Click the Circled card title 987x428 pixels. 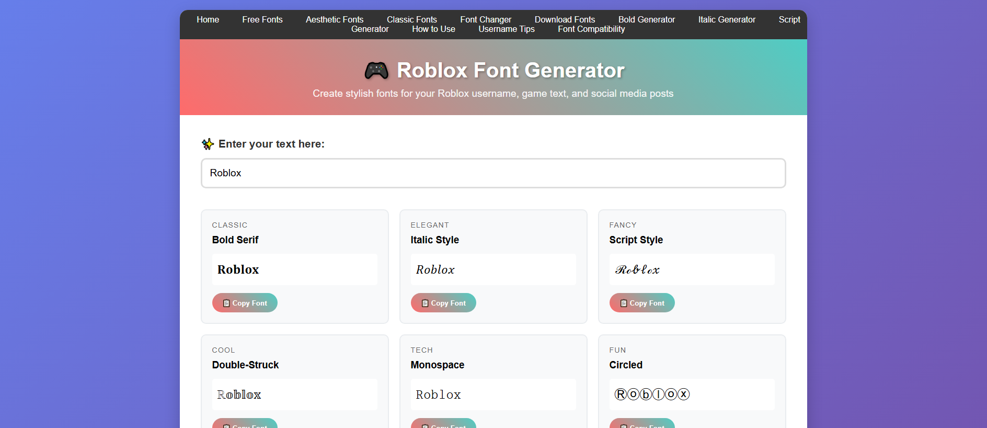coord(626,365)
